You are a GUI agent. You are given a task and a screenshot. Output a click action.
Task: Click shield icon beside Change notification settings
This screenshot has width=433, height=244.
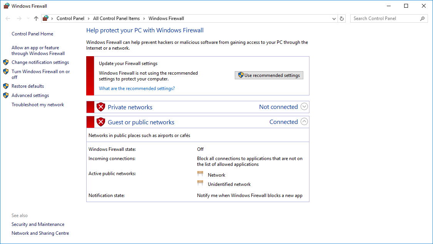pos(6,62)
